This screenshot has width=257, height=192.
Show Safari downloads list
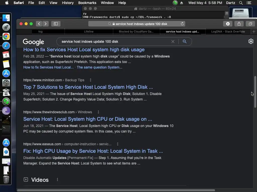click(x=228, y=24)
